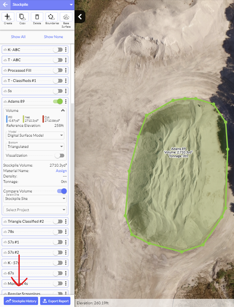
Task: Toggle visibility of K - 57s
Action: click(58, 263)
